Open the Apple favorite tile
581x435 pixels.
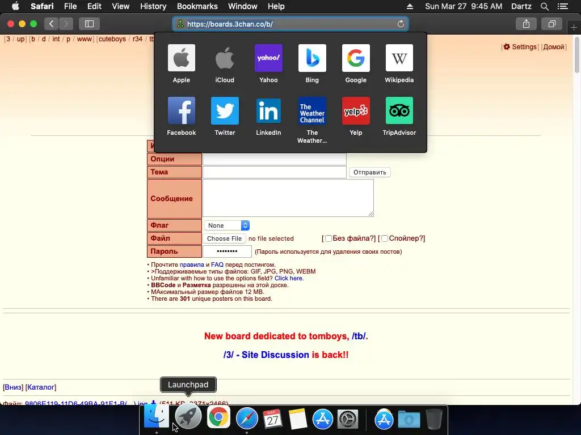click(x=181, y=58)
